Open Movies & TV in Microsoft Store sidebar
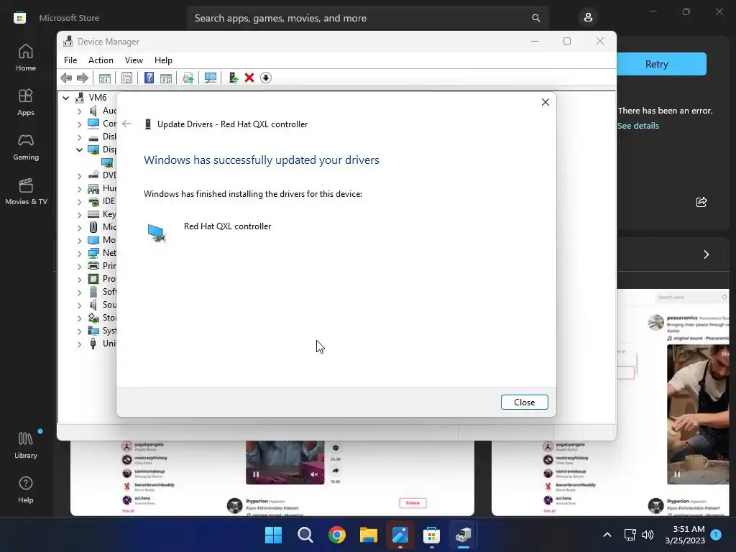Viewport: 736px width, 552px height. (26, 191)
